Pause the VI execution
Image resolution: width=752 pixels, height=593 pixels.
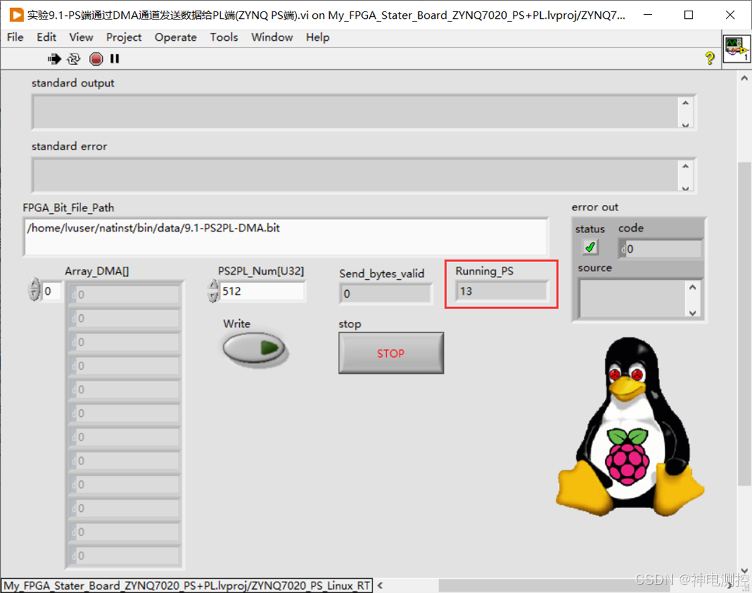point(115,58)
